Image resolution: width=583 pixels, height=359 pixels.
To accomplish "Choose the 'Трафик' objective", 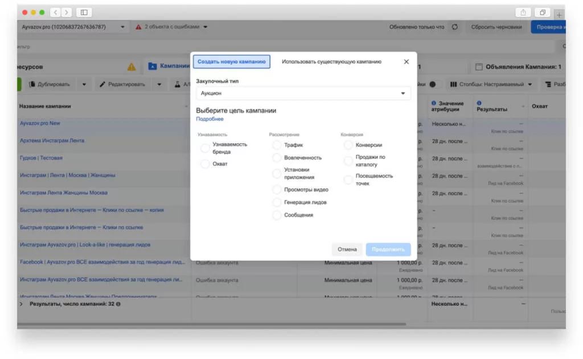I will click(x=277, y=145).
